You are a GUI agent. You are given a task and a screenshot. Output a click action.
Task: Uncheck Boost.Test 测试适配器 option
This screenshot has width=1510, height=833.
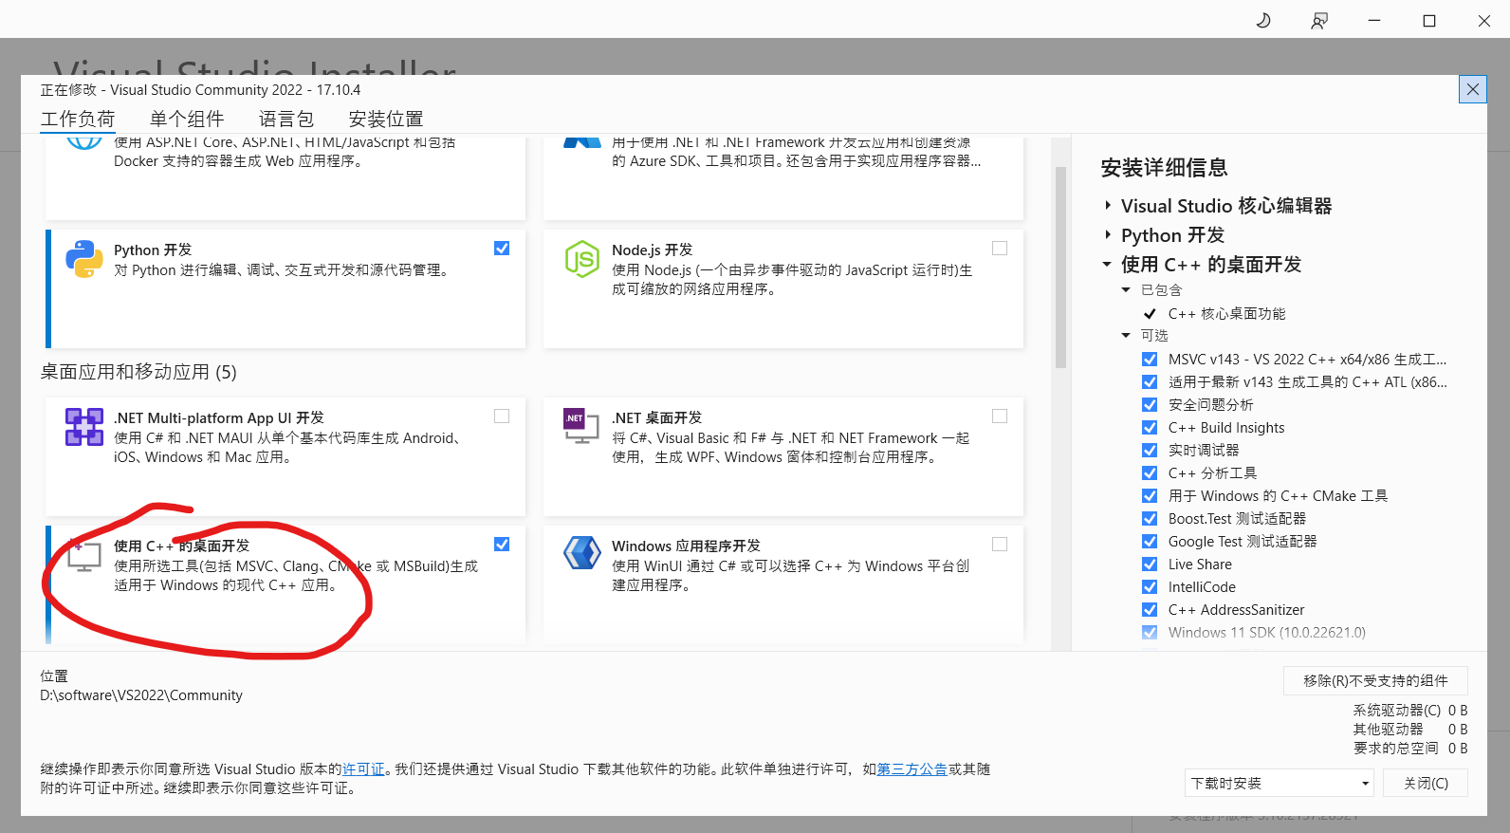point(1150,519)
